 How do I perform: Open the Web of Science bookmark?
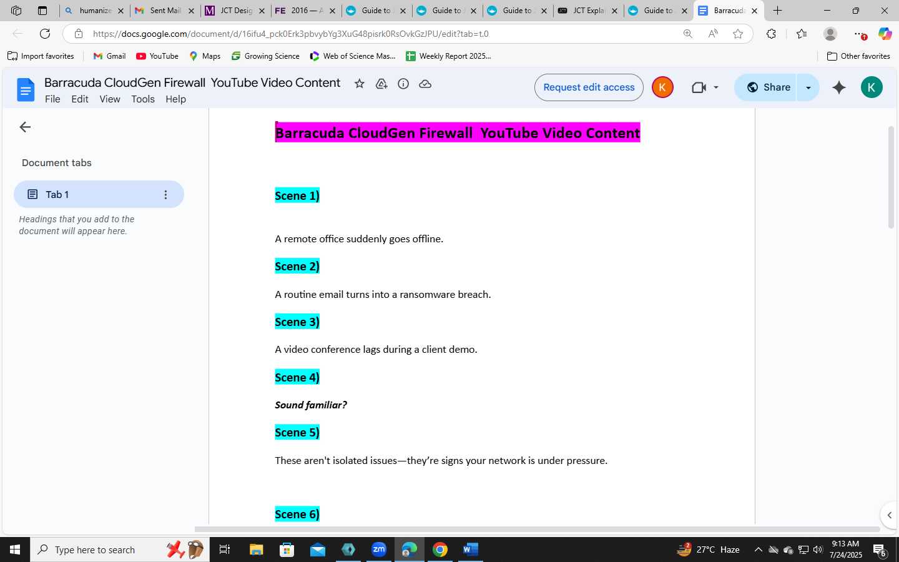point(353,56)
